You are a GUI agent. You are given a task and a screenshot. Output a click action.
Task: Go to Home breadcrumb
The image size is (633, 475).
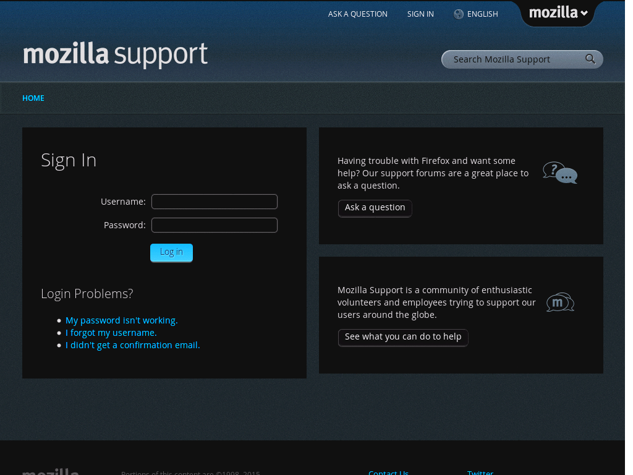click(x=33, y=98)
